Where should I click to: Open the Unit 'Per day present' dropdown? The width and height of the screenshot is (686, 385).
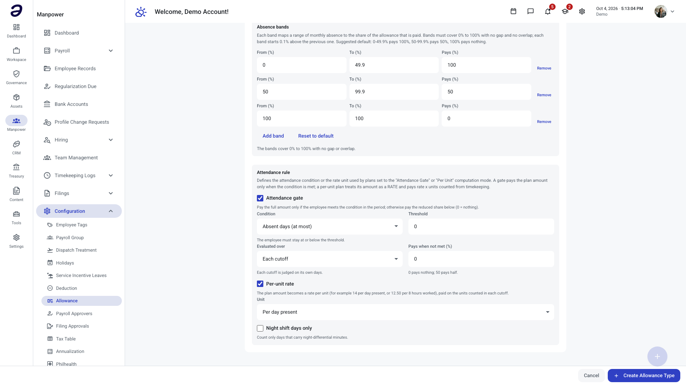coord(405,312)
